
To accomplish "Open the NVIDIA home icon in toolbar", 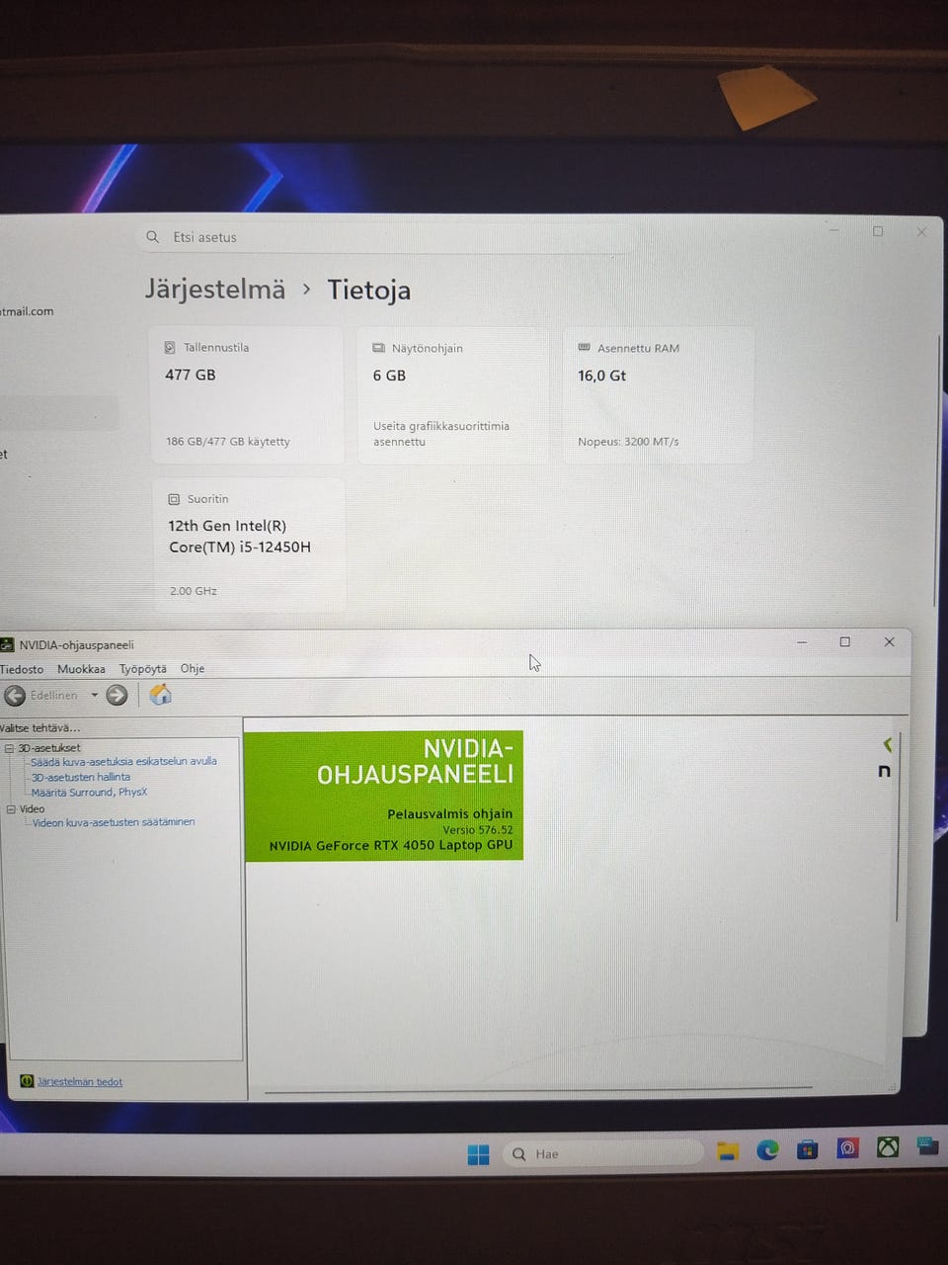I will pyautogui.click(x=160, y=695).
